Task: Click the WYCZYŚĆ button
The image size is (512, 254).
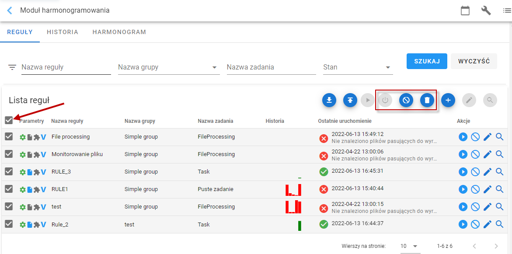Action: [x=474, y=61]
